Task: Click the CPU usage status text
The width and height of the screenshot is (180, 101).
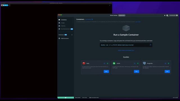Action: tap(84, 98)
